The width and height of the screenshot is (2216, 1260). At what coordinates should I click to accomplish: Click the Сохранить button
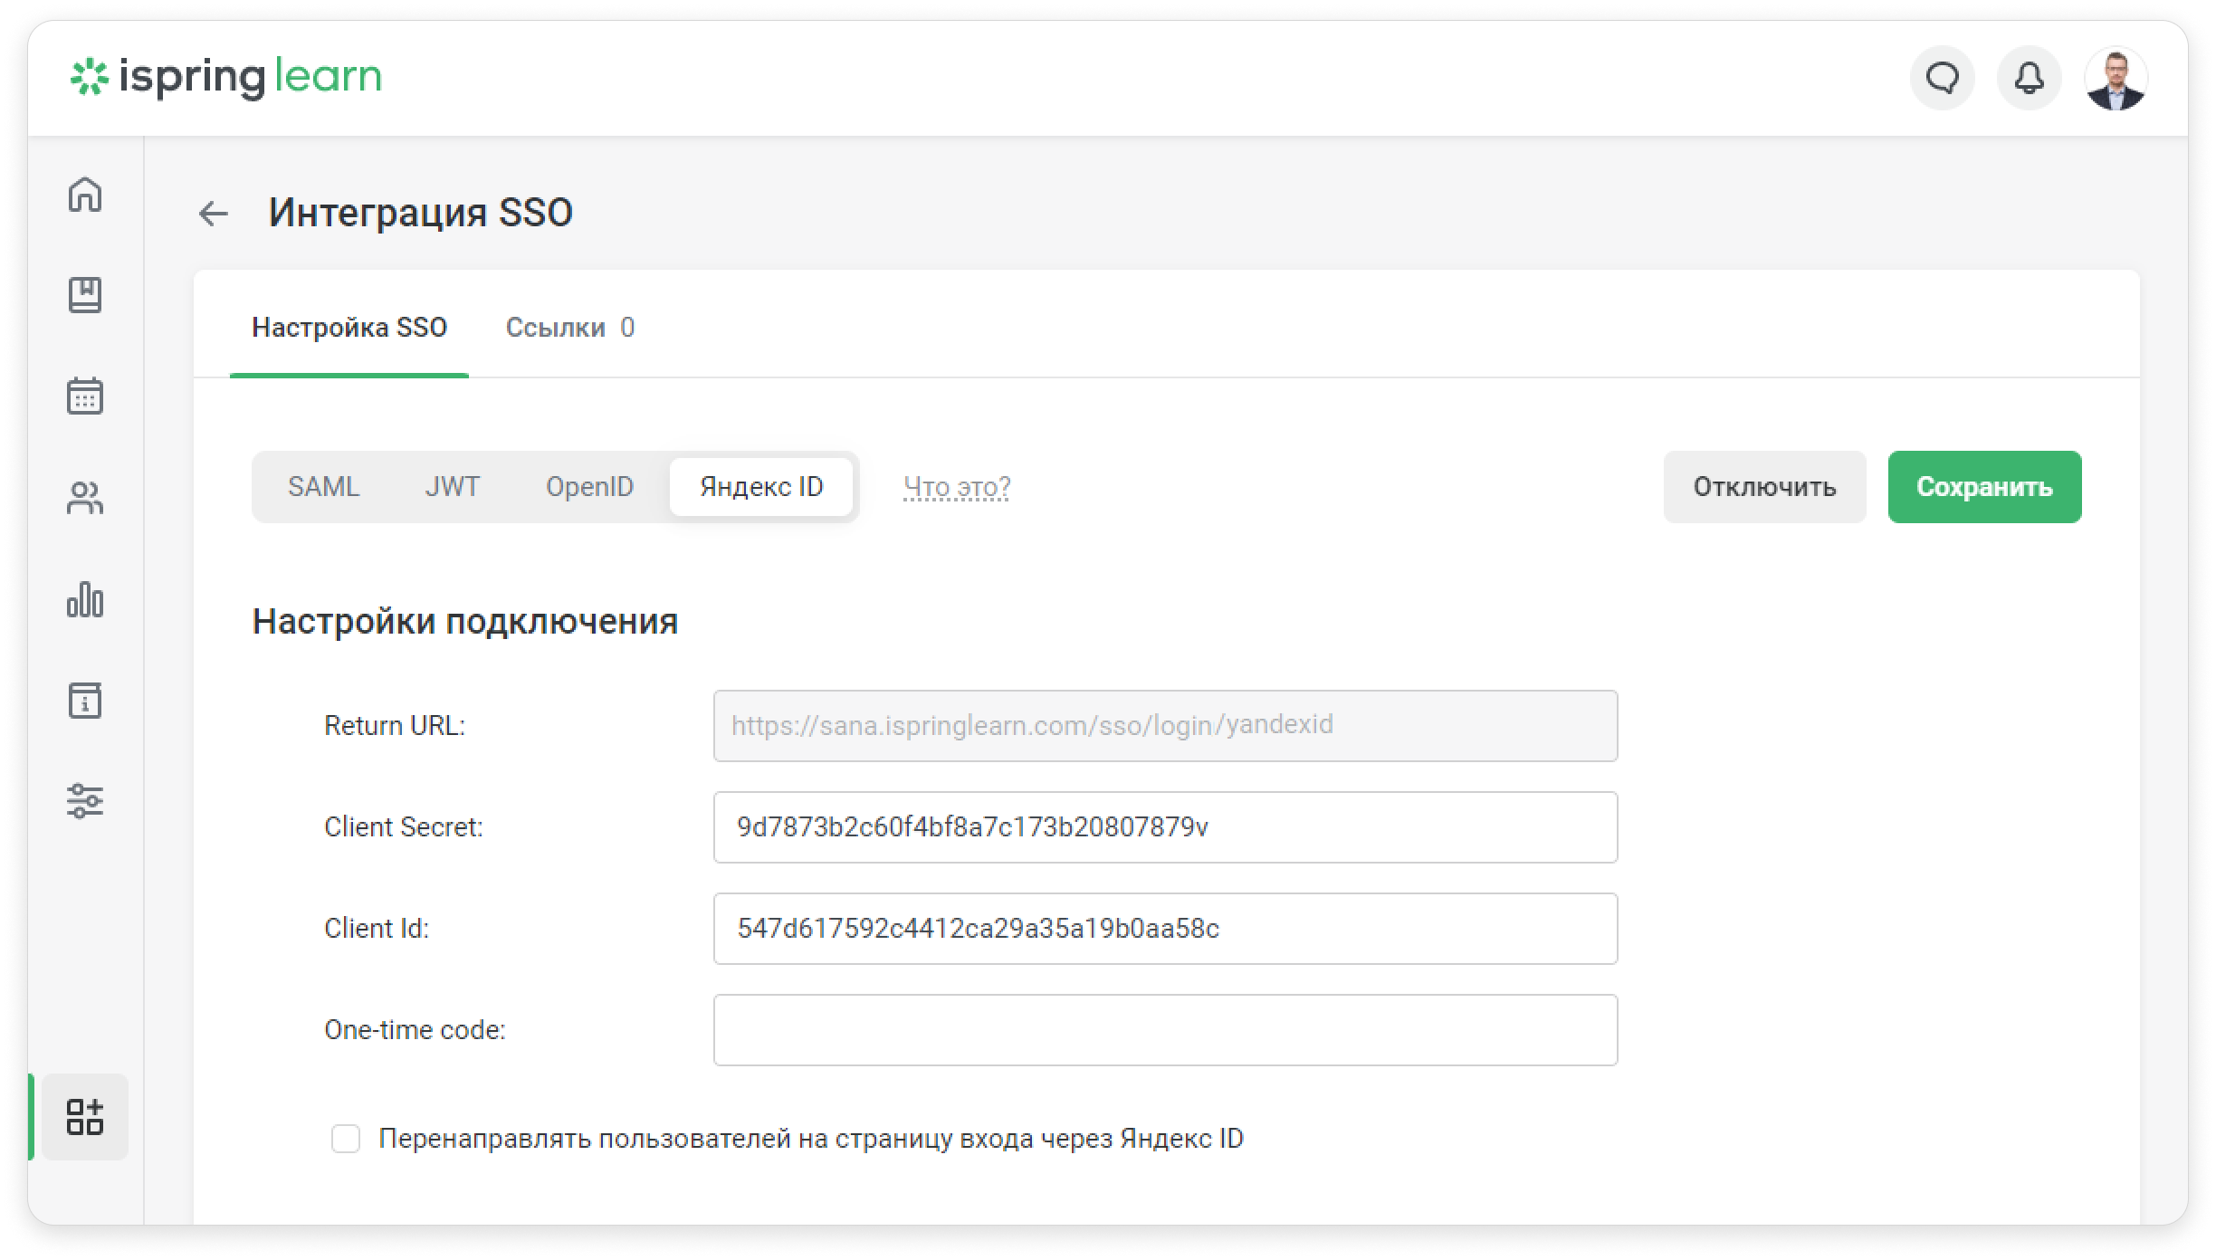[1984, 487]
